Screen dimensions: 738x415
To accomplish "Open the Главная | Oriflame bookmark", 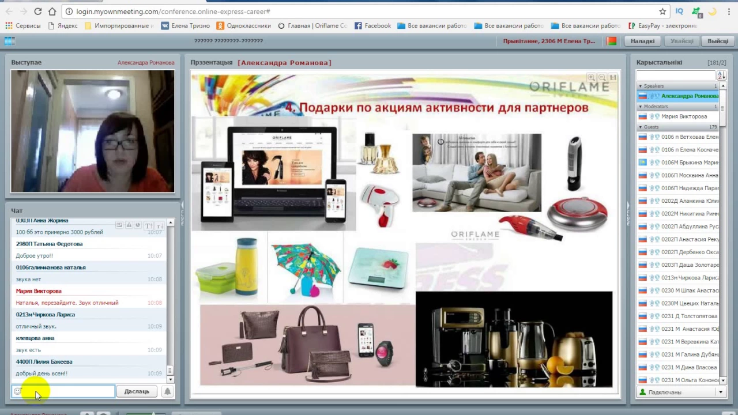I will [x=312, y=26].
